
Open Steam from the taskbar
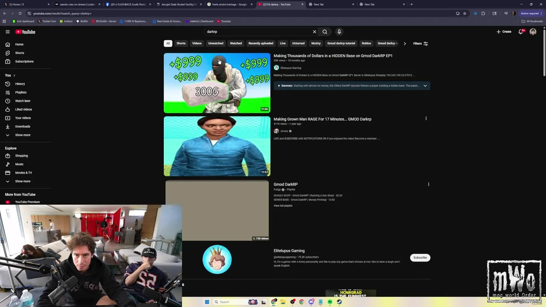(x=339, y=302)
